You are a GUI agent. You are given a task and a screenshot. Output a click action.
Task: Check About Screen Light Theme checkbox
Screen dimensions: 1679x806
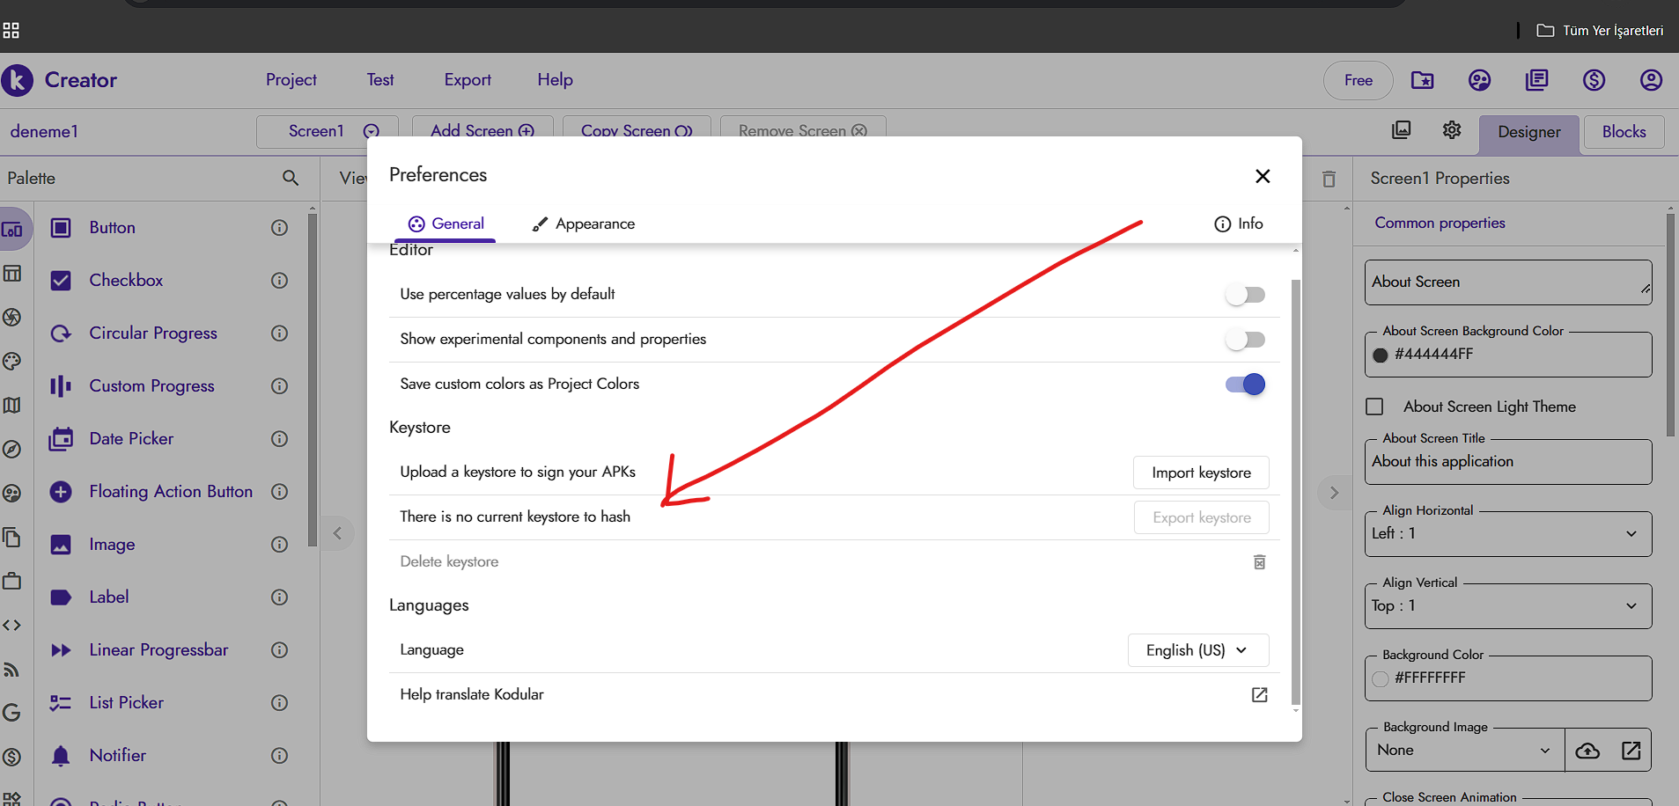click(x=1374, y=407)
